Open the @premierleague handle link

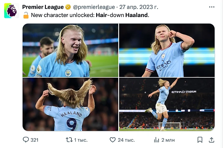tap(94, 7)
